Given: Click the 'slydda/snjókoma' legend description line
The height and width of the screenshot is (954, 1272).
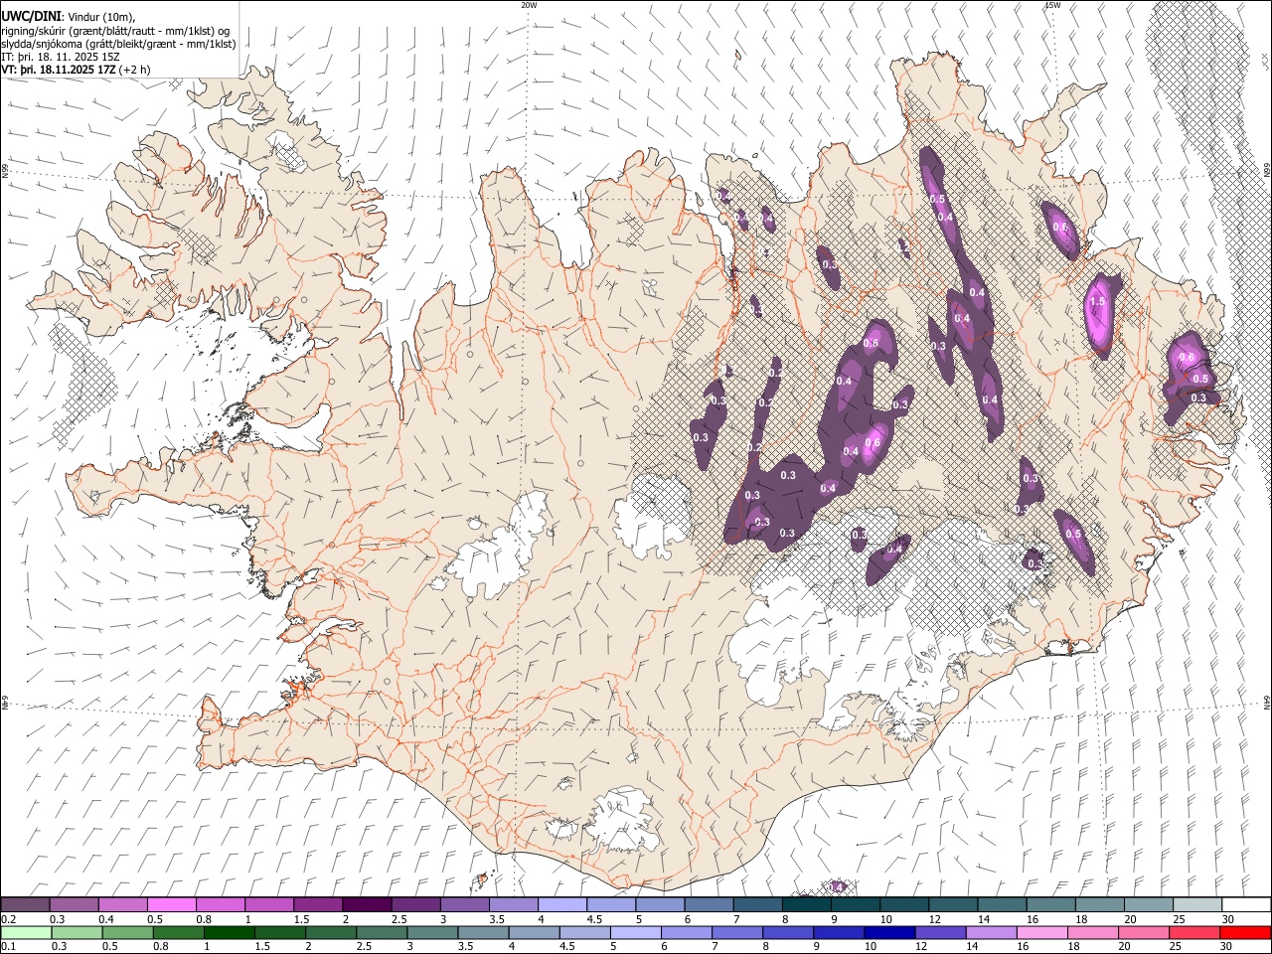Looking at the screenshot, I should (118, 44).
